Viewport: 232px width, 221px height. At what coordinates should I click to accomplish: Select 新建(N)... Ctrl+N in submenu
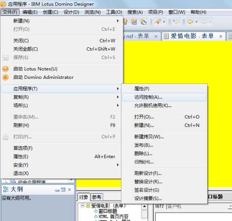[x=164, y=125]
